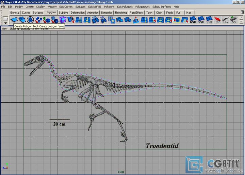The image size is (245, 175).
Task: Click the SSB shelf button
Action: coord(209,20)
